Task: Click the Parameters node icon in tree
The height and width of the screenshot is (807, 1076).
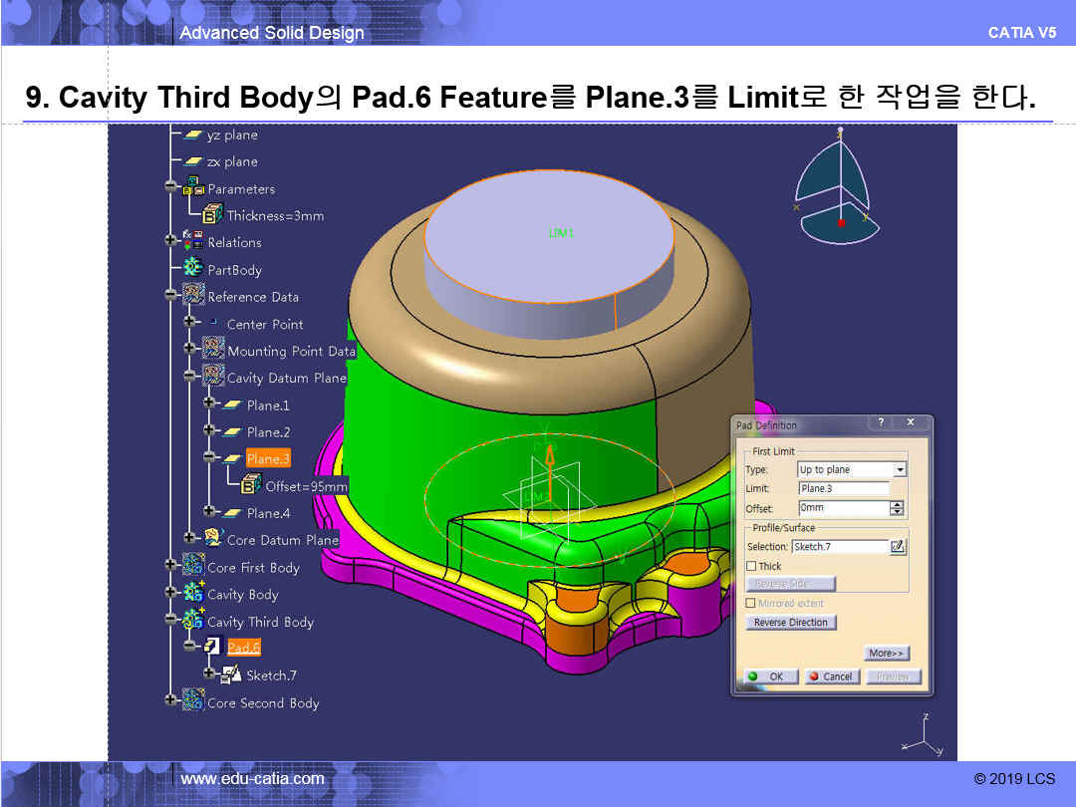Action: click(x=193, y=188)
